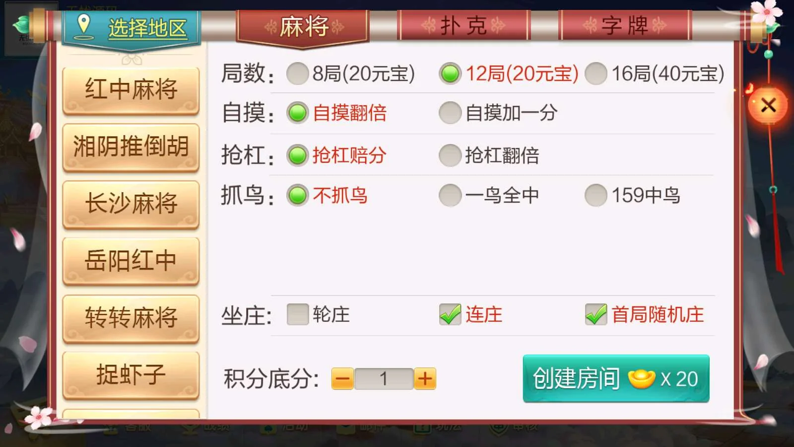Switch to the 扑克 tab
The image size is (794, 447).
(463, 25)
